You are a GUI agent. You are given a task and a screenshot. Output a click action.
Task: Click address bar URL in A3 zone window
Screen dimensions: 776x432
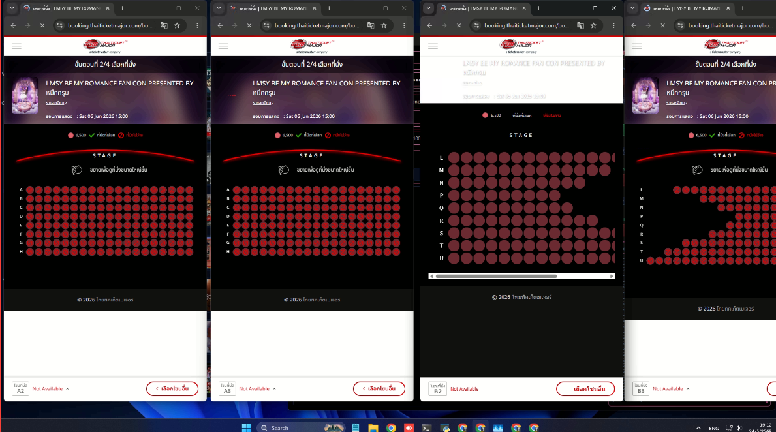point(317,25)
